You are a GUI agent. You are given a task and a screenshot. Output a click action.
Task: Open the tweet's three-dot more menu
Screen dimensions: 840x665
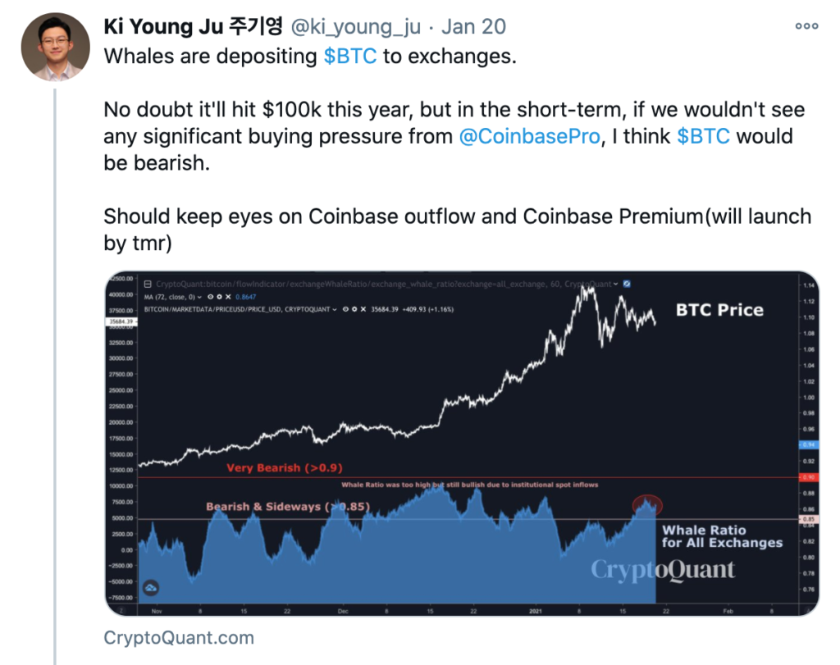(806, 25)
